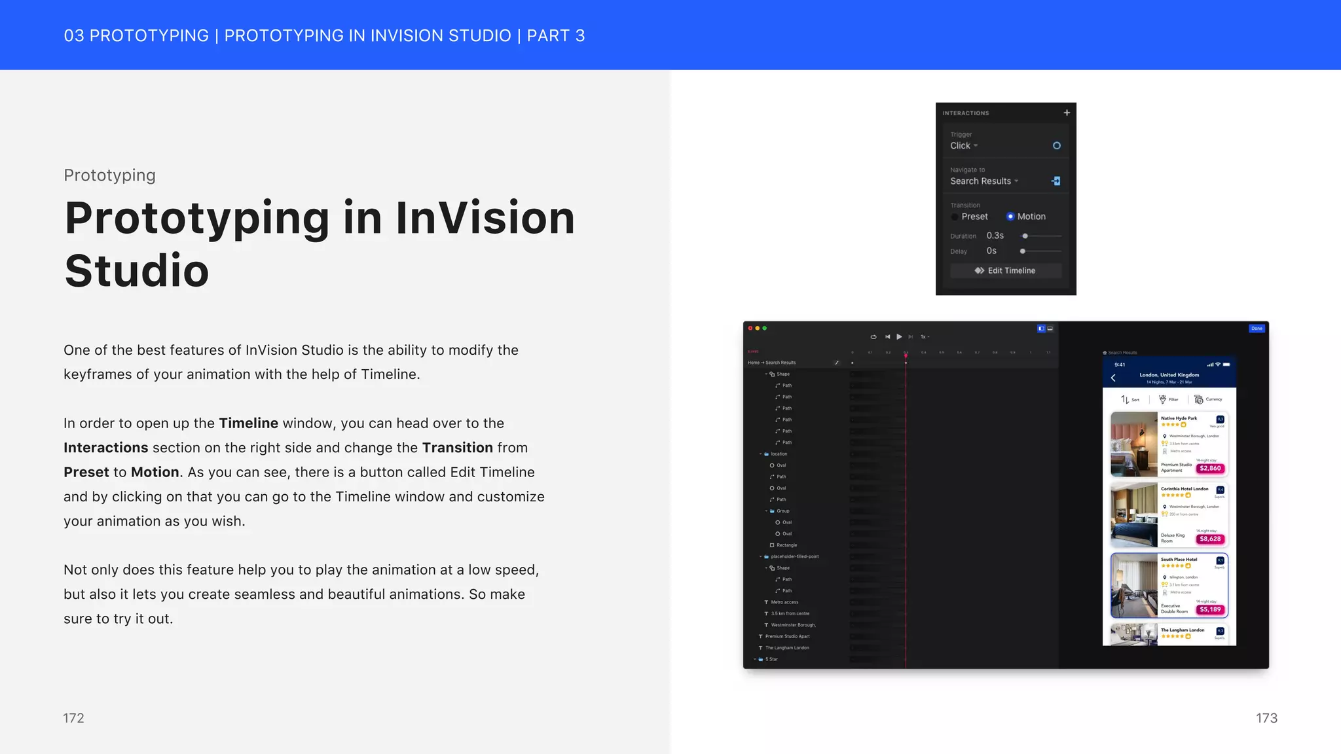
Task: Toggle the timeline loop playback icon
Action: 873,336
